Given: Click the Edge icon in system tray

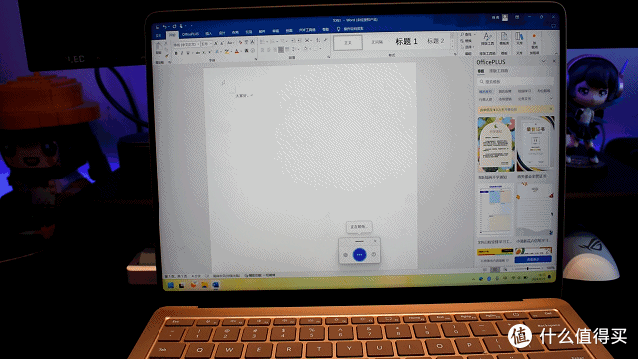Looking at the screenshot, I should (x=481, y=279).
